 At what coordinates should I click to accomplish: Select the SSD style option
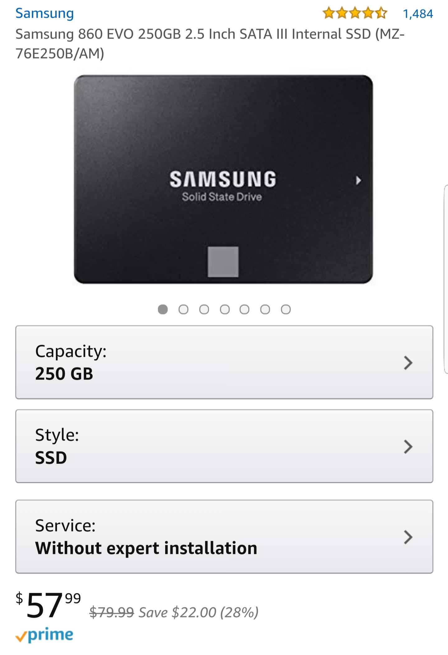click(218, 447)
